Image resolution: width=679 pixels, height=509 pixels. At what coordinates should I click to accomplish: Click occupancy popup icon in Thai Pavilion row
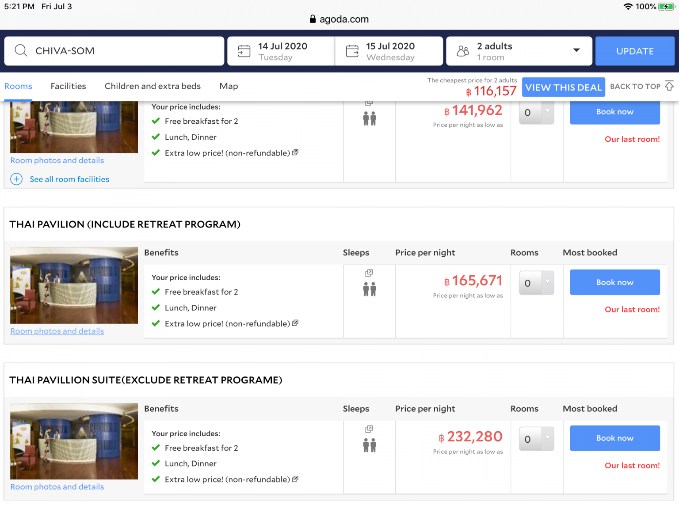click(x=369, y=273)
